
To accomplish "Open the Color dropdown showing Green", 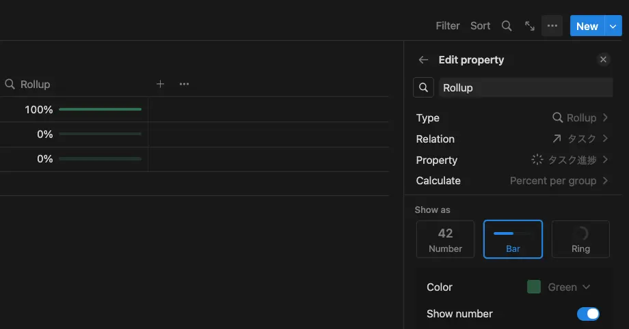I will coord(559,287).
